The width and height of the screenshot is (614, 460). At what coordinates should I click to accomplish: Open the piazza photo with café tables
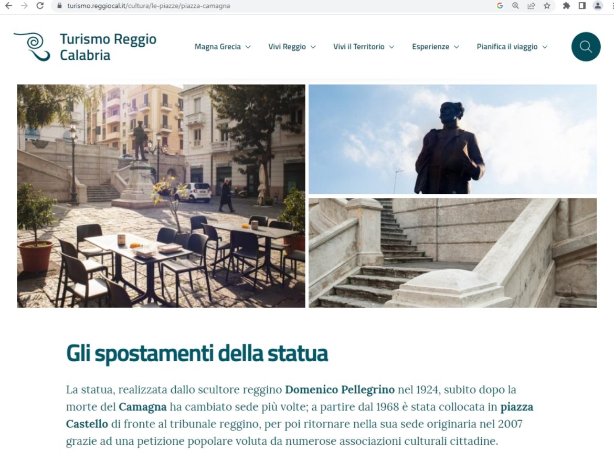pos(161,196)
